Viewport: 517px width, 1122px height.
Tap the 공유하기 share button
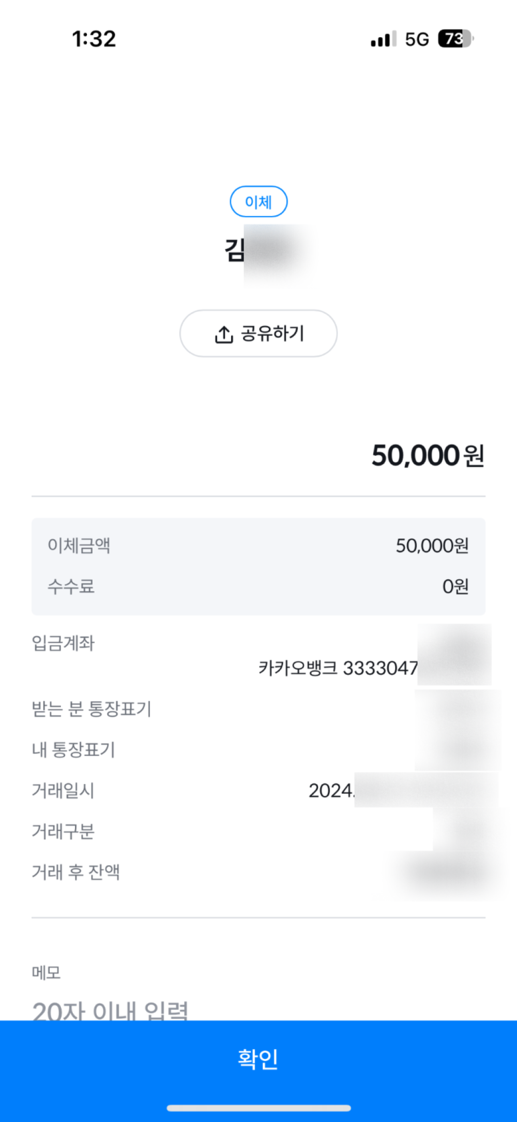(258, 333)
